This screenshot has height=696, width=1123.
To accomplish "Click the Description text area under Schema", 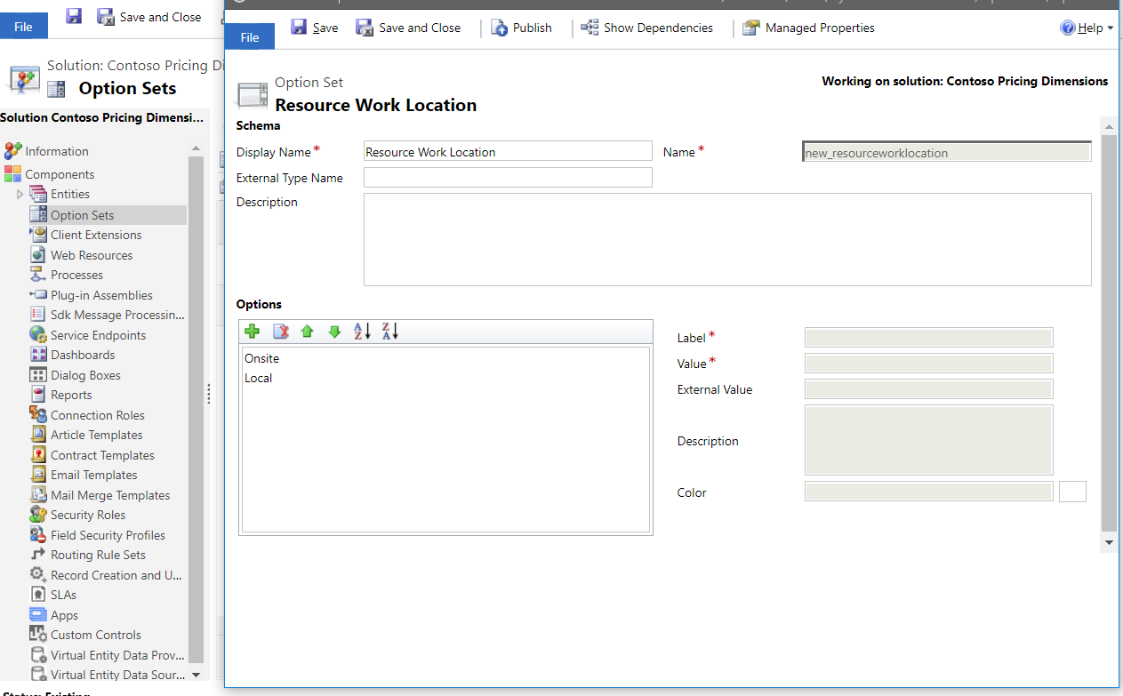I will [727, 239].
